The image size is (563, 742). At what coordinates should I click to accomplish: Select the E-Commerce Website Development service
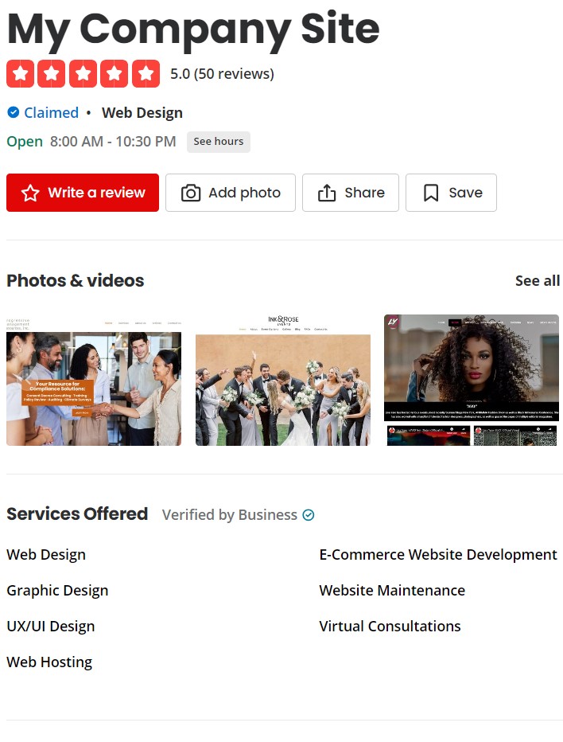tap(438, 554)
